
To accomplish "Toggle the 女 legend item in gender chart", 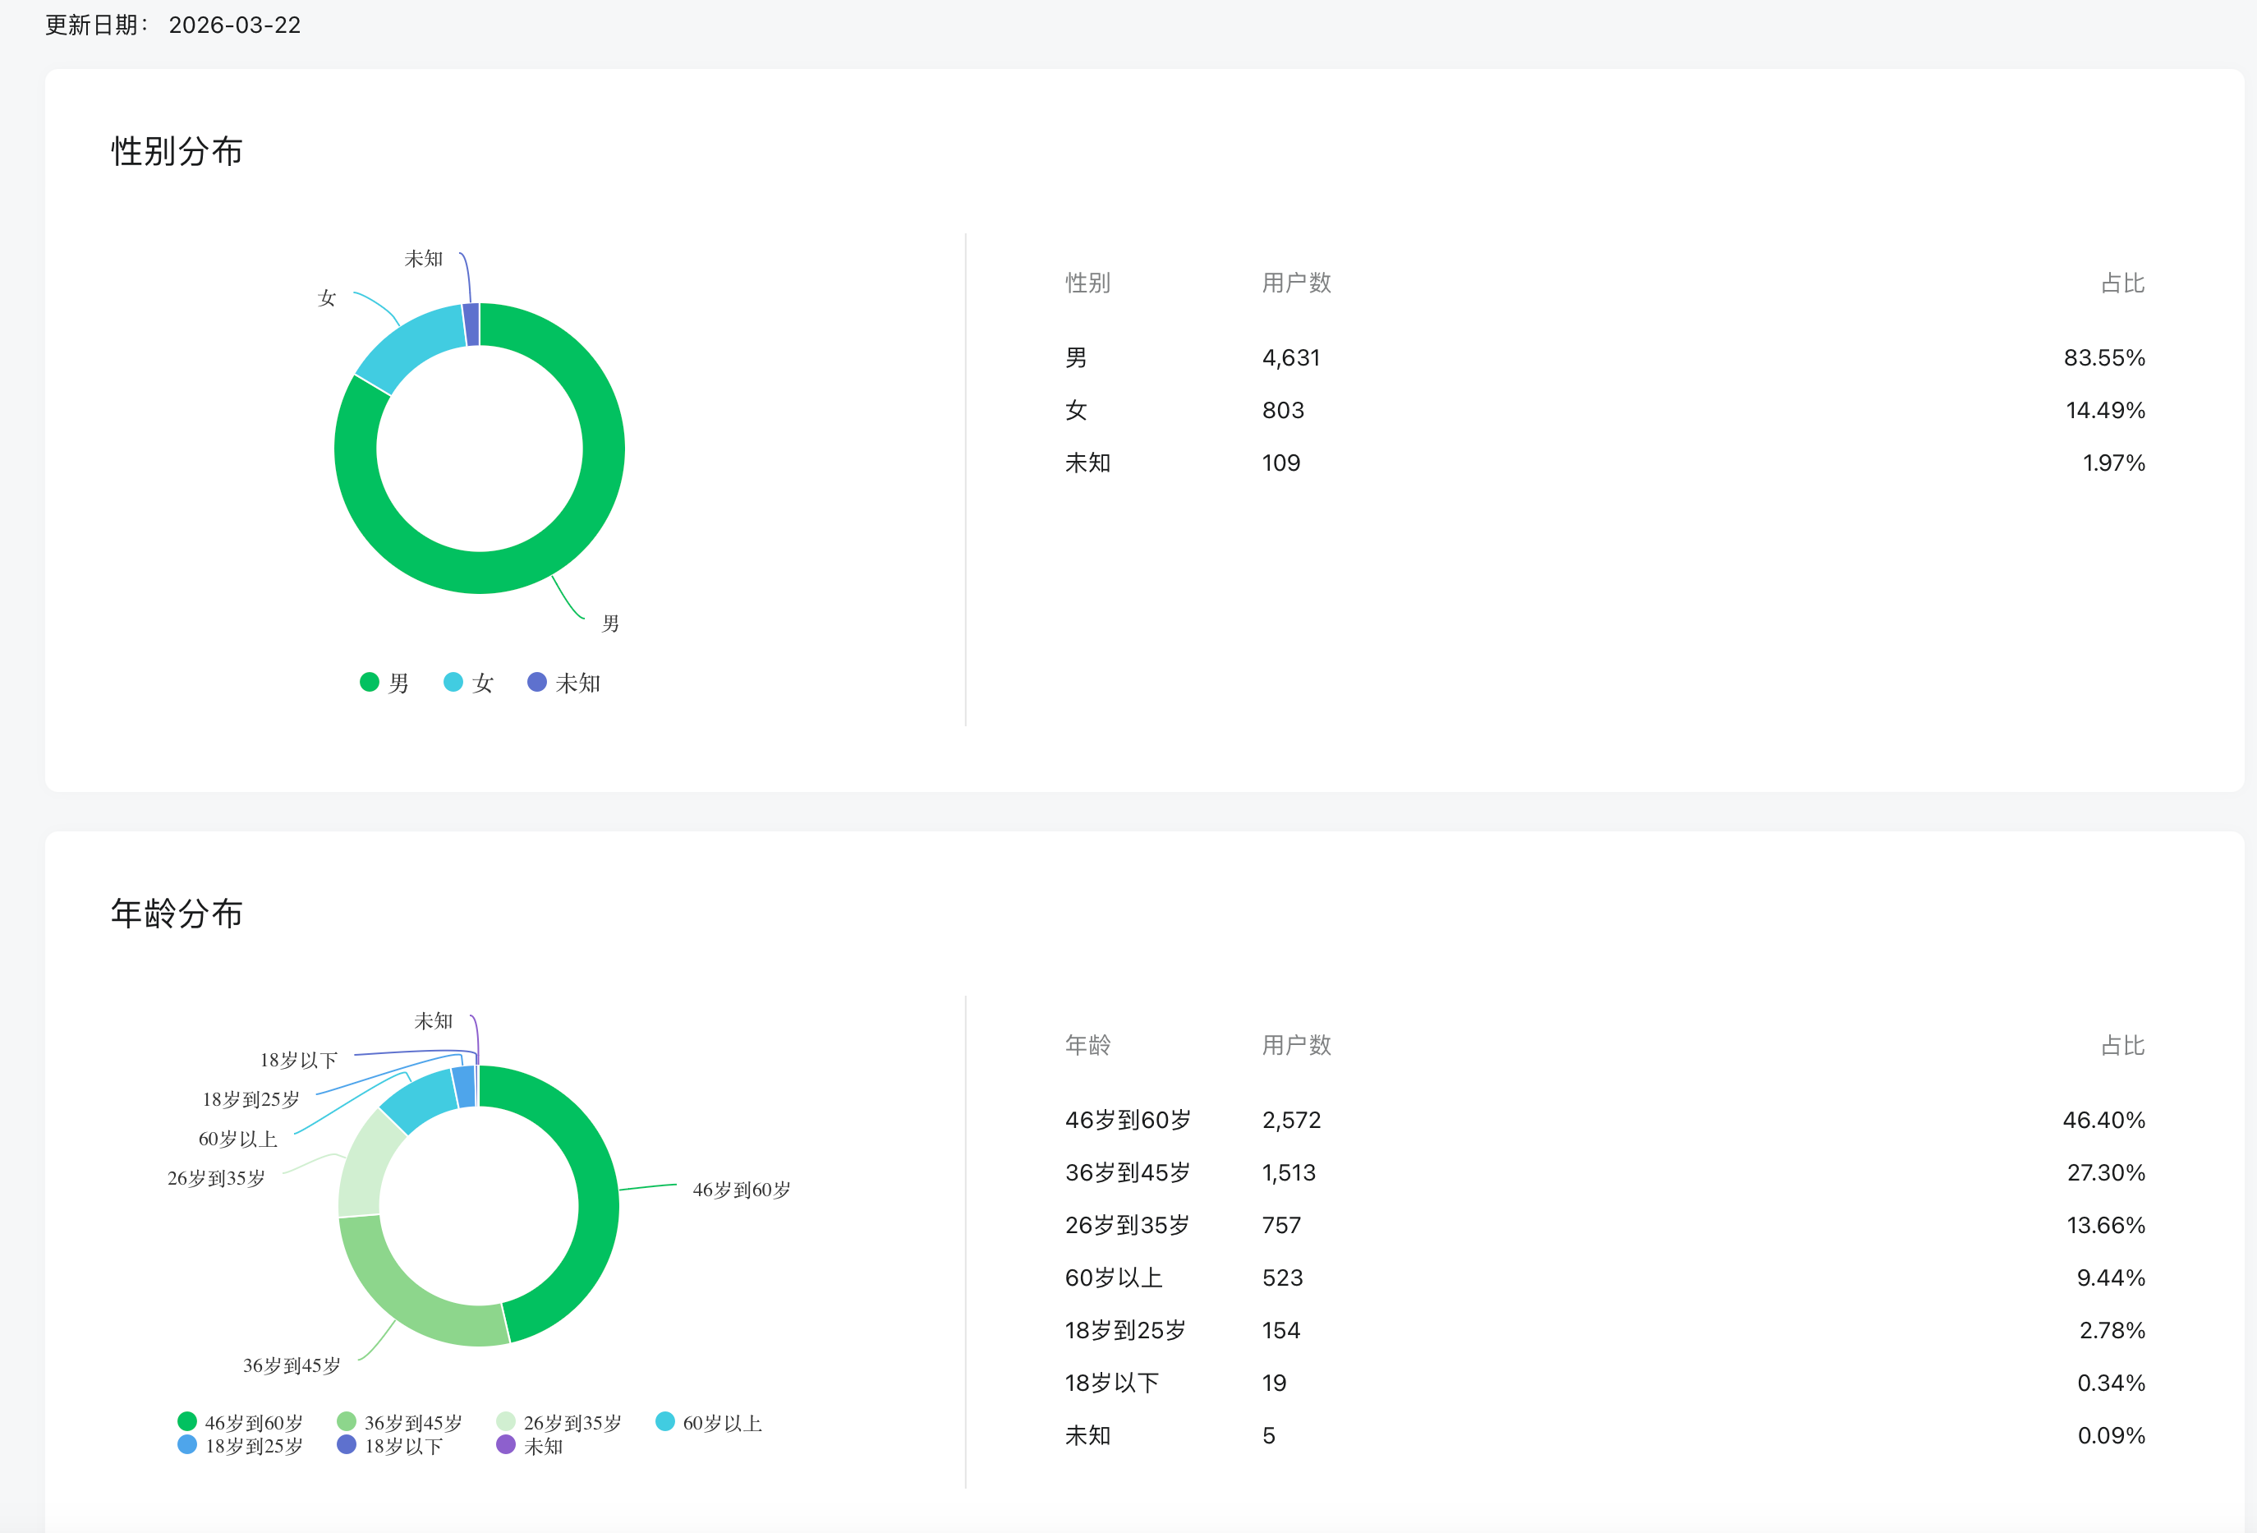I will (468, 683).
